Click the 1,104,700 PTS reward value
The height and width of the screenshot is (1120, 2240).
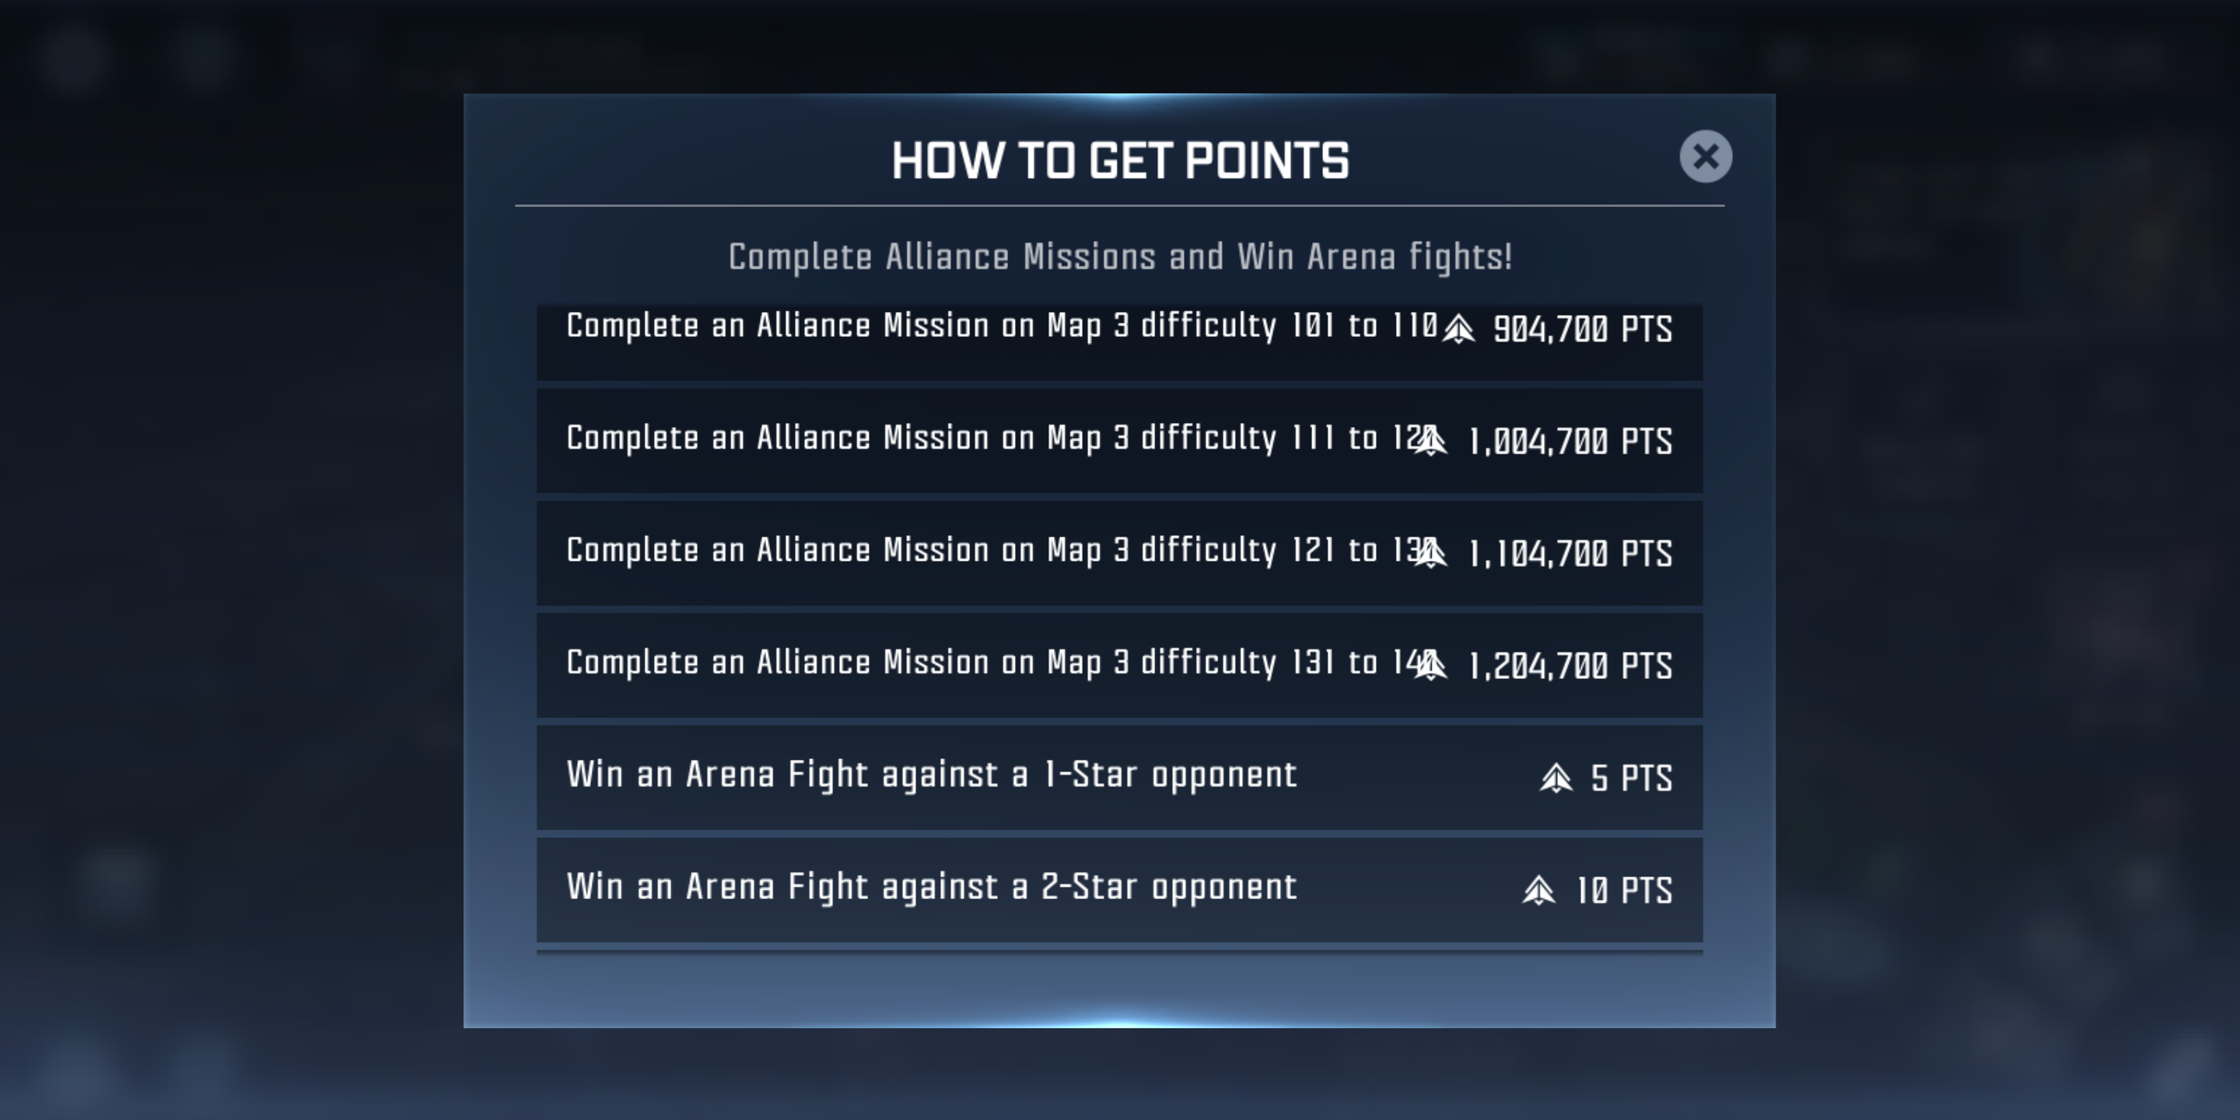1570,553
